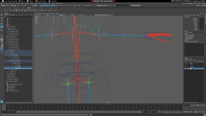Viewport: 206px width, 116px height.
Task: Open the viewport Shading menu
Action: tap(40, 14)
